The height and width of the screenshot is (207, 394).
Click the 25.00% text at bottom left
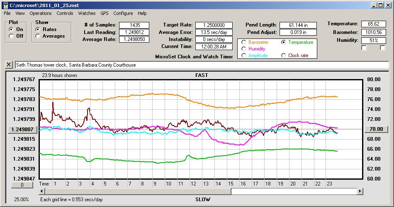21,200
